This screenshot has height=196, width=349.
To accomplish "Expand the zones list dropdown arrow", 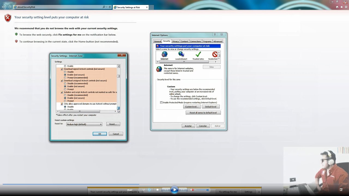I will click(x=219, y=59).
